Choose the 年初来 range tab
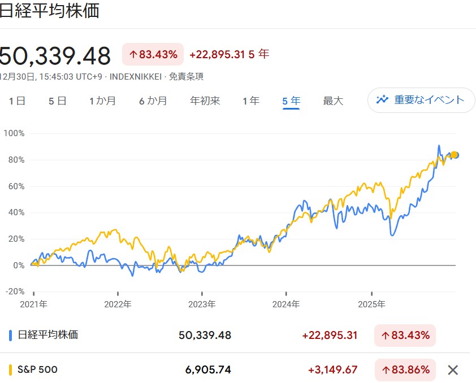The image size is (476, 383). [205, 101]
